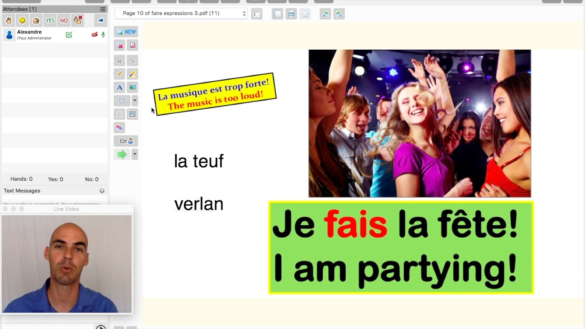The image size is (585, 329).
Task: Select the pencil drawing tool
Action: tap(119, 74)
